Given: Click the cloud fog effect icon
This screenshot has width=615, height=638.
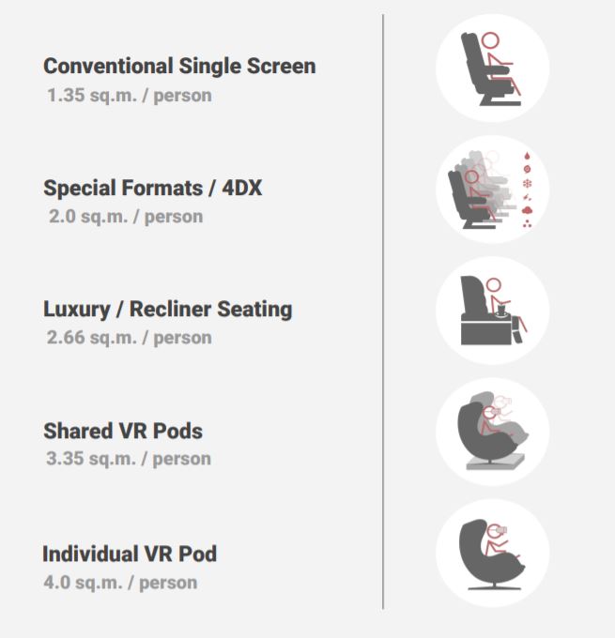Looking at the screenshot, I should tap(527, 210).
